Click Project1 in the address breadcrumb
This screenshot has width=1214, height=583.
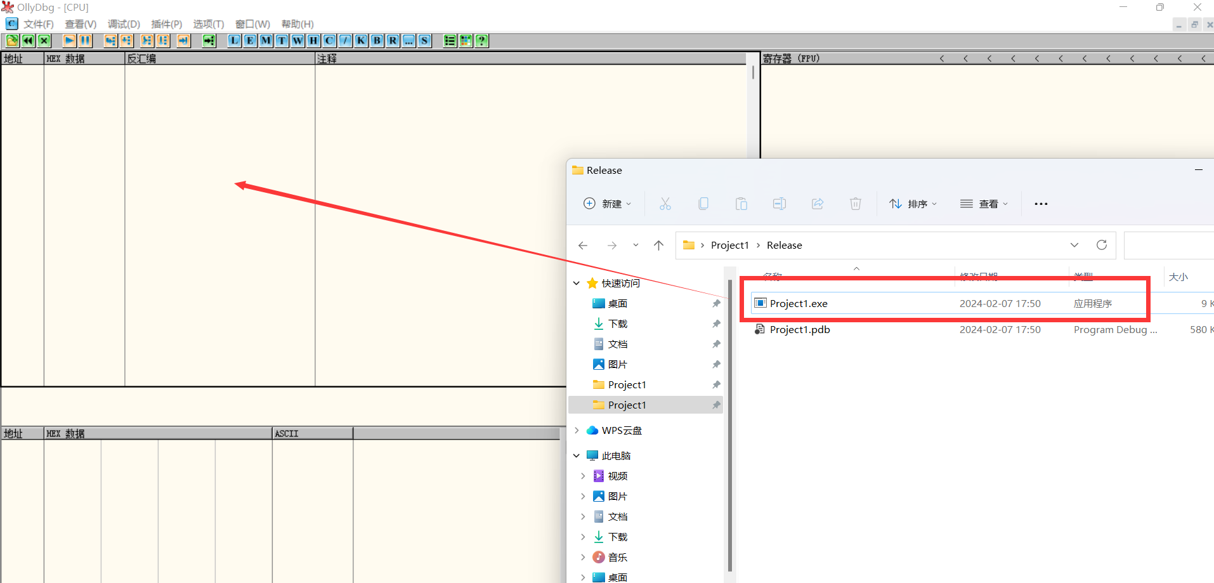(730, 246)
